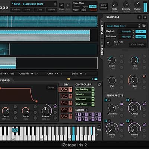This screenshot has height=149, width=149.
Task: Toggle the Distortion send effect power button
Action: point(106,100)
